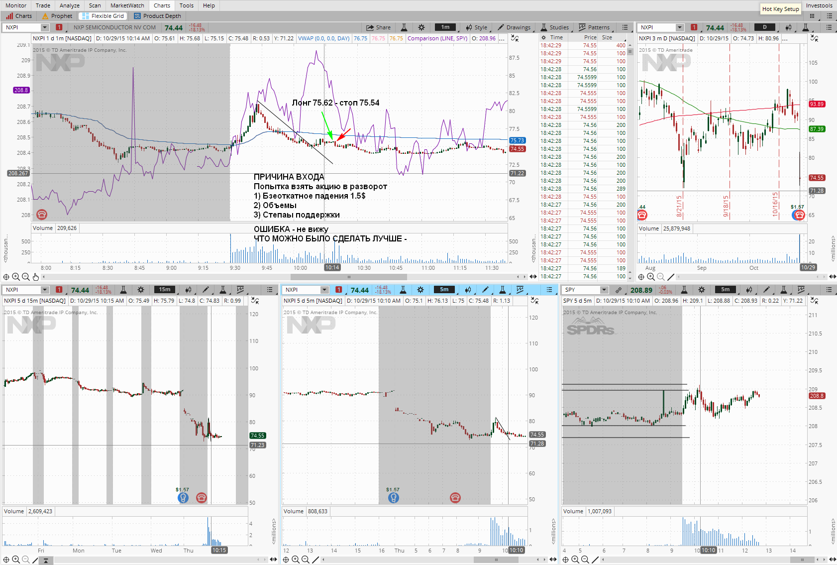The width and height of the screenshot is (837, 565).
Task: Switch to the Analyze tab
Action: 69,5
